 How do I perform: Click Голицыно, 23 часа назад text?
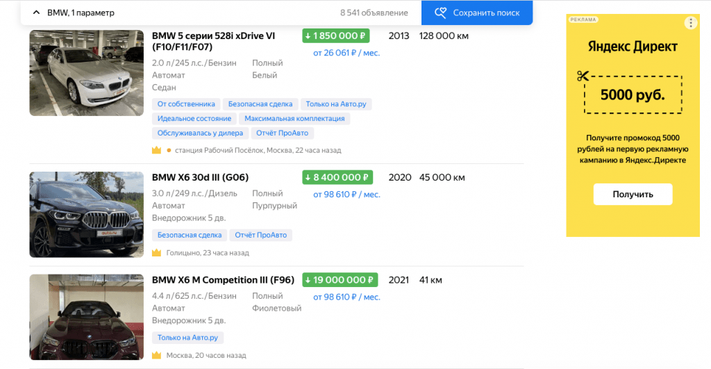(x=208, y=253)
